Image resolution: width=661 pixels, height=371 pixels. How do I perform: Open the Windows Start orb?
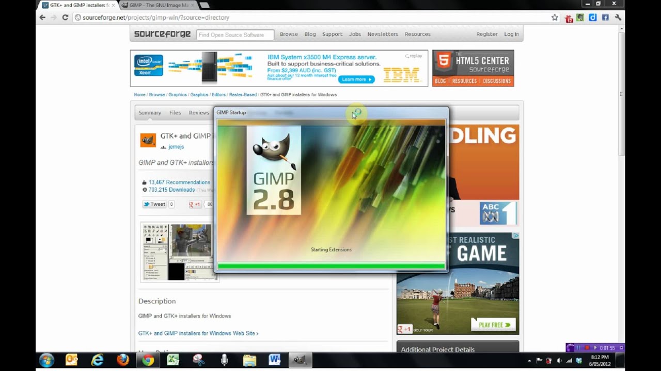pyautogui.click(x=46, y=360)
